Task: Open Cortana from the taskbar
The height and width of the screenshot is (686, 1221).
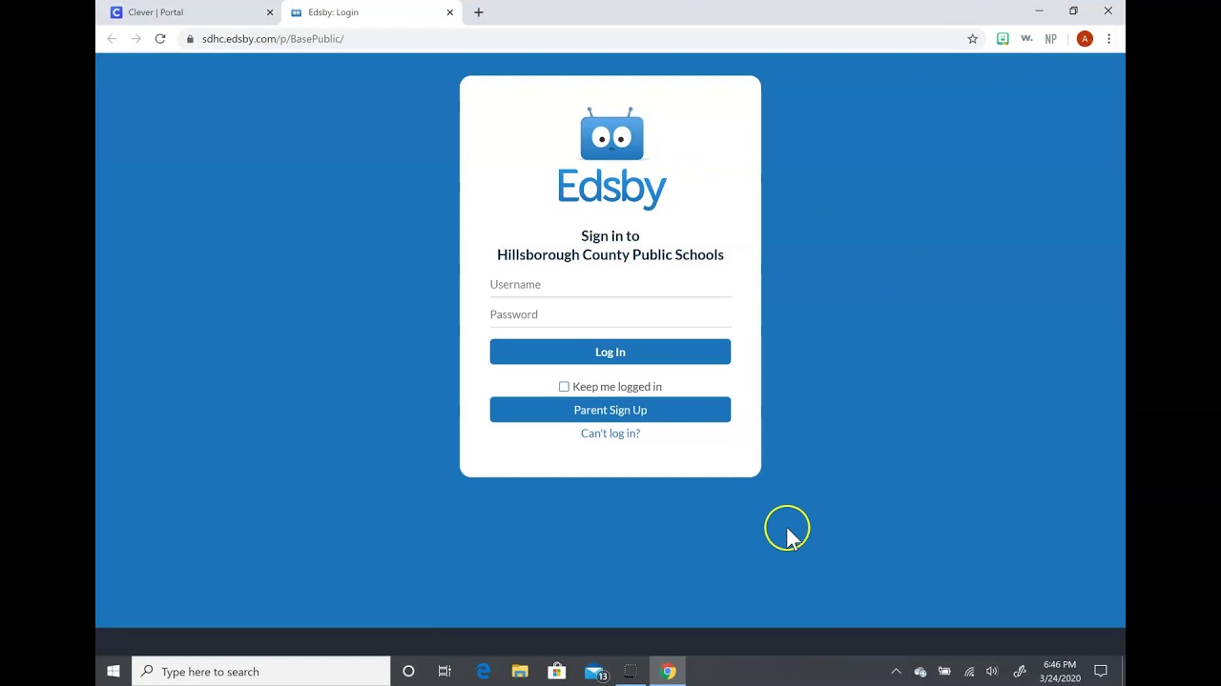Action: (x=408, y=672)
